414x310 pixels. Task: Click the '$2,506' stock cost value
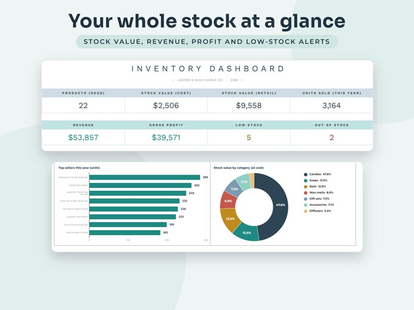coord(166,106)
